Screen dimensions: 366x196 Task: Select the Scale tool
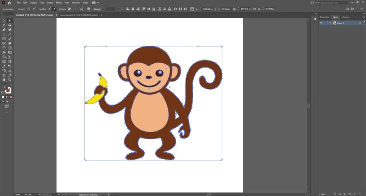10,48
